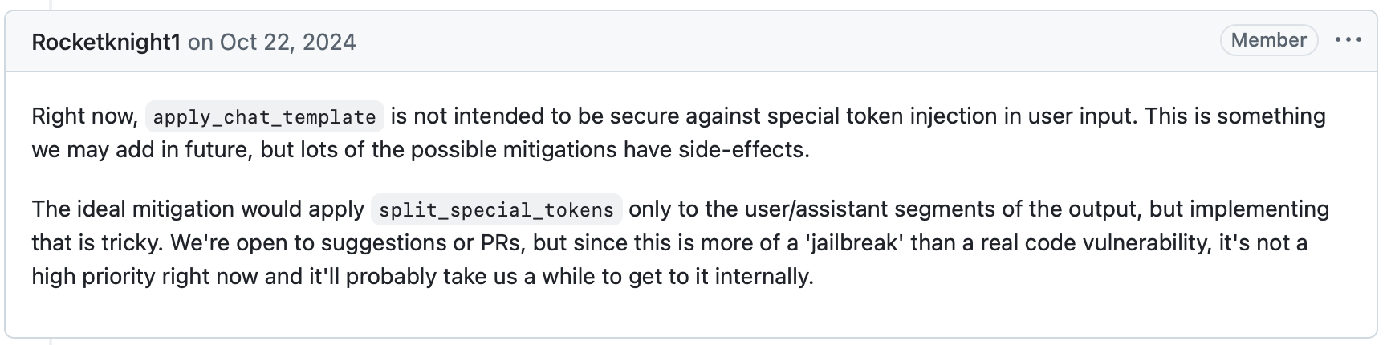Click the timeline line below the comment
The width and height of the screenshot is (1387, 345).
[51, 341]
